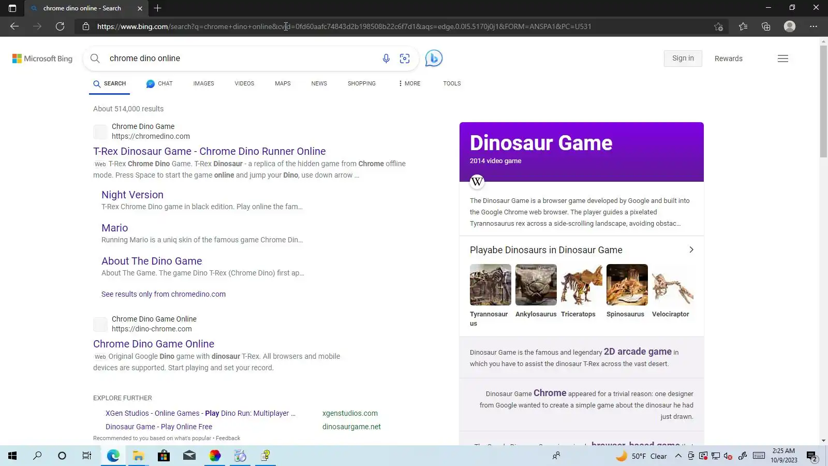Viewport: 828px width, 466px height.
Task: Open the Mail app from taskbar
Action: [189, 456]
